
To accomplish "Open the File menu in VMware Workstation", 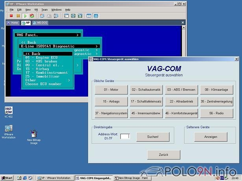I will (x=11, y=9).
